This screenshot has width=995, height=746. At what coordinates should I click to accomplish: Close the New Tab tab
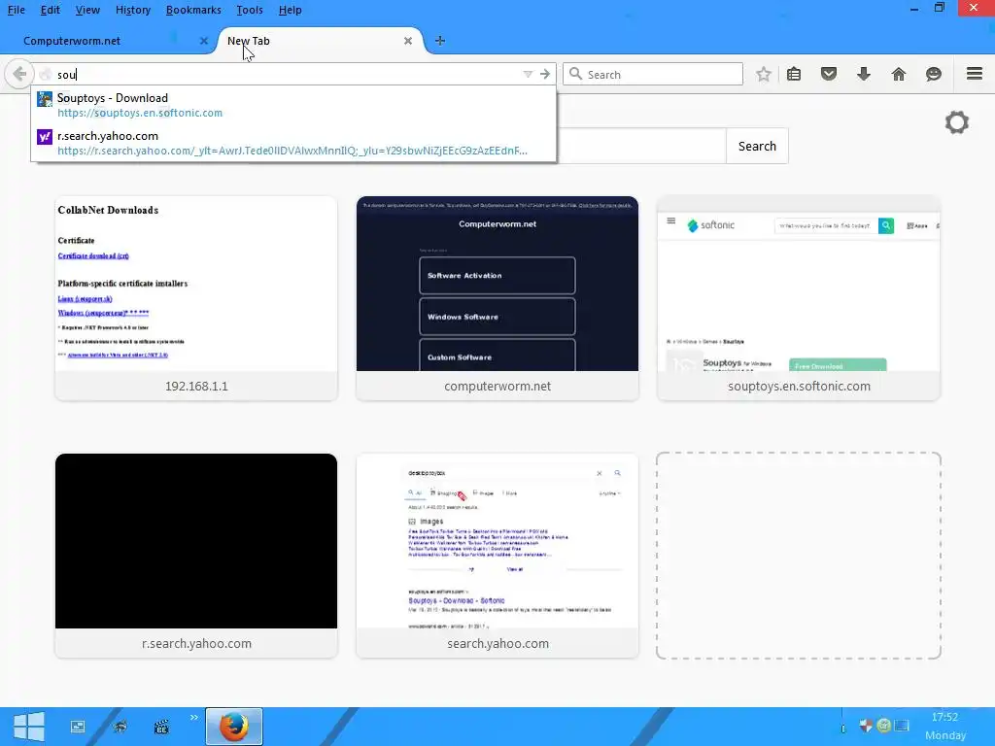[408, 41]
